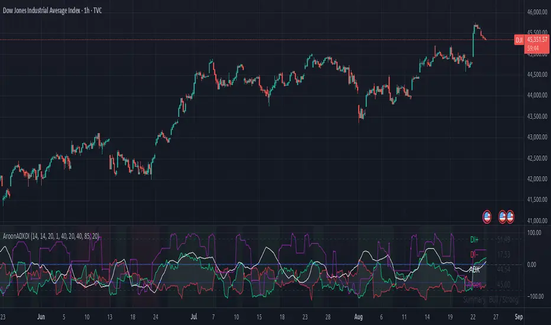This screenshot has height=325, width=551.
Task: Click the 41,000.00 price axis label
Action: (x=537, y=220)
